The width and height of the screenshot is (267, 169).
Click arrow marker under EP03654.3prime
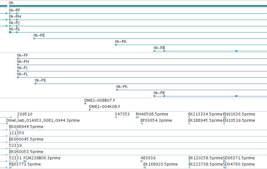coord(142,124)
